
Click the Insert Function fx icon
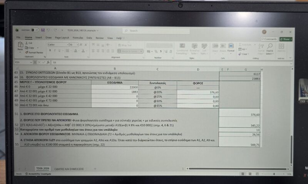(x=48, y=62)
